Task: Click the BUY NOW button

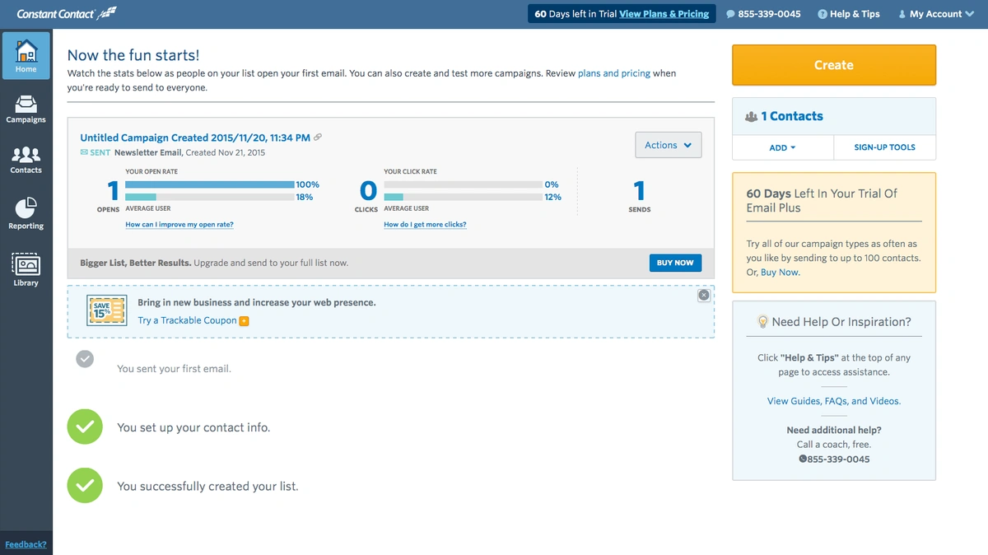Action: coord(675,263)
